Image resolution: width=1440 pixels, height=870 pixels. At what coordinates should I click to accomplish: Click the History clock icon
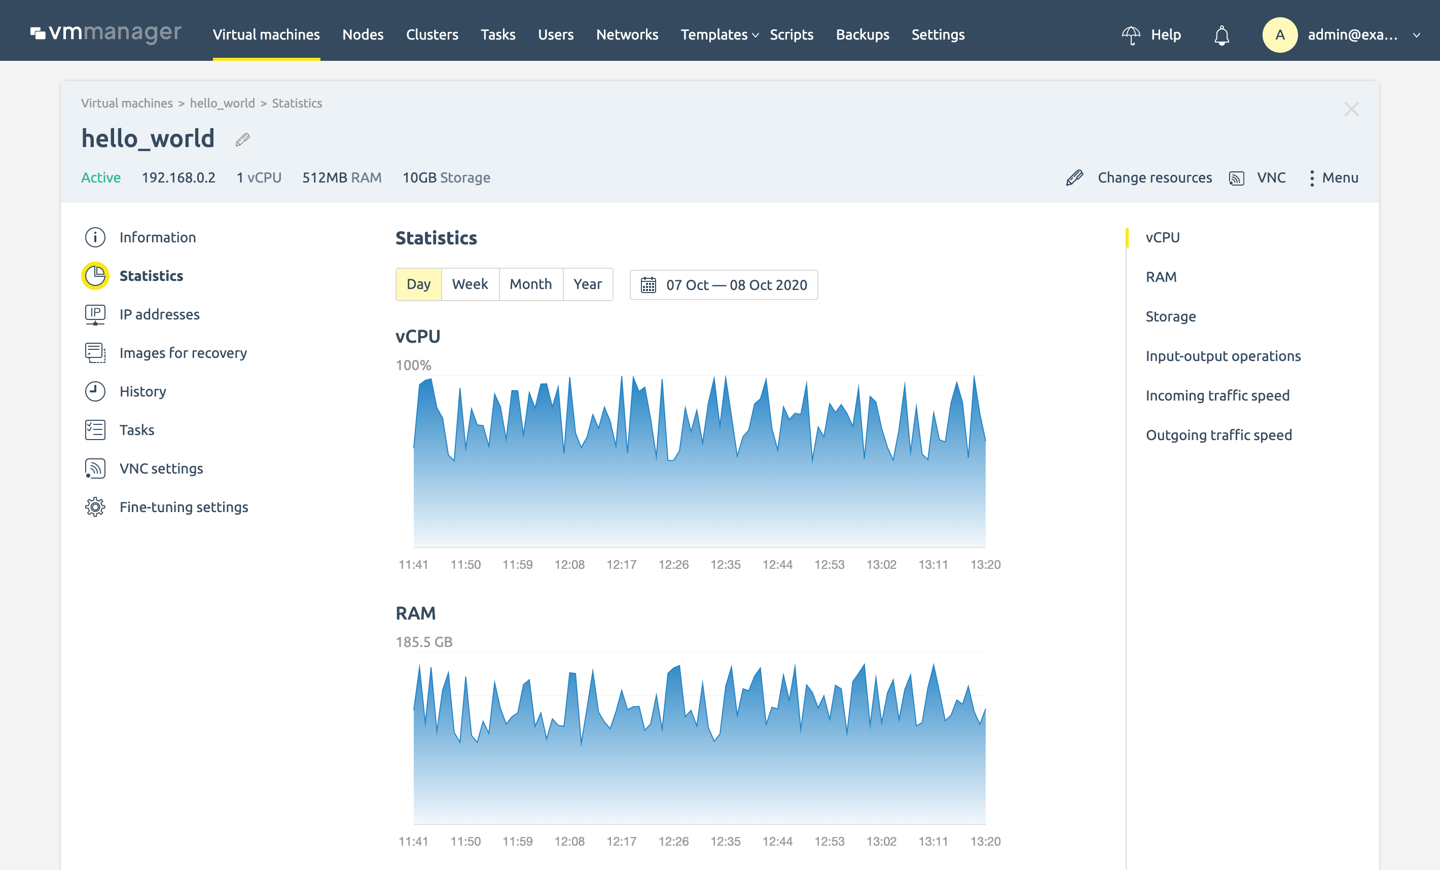tap(95, 391)
